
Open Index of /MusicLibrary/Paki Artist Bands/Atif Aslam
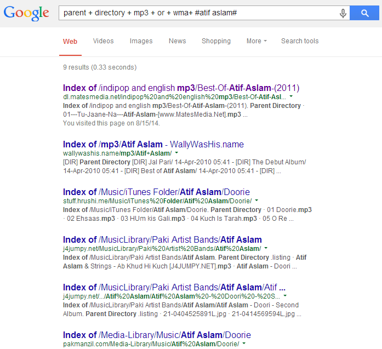click(x=162, y=240)
